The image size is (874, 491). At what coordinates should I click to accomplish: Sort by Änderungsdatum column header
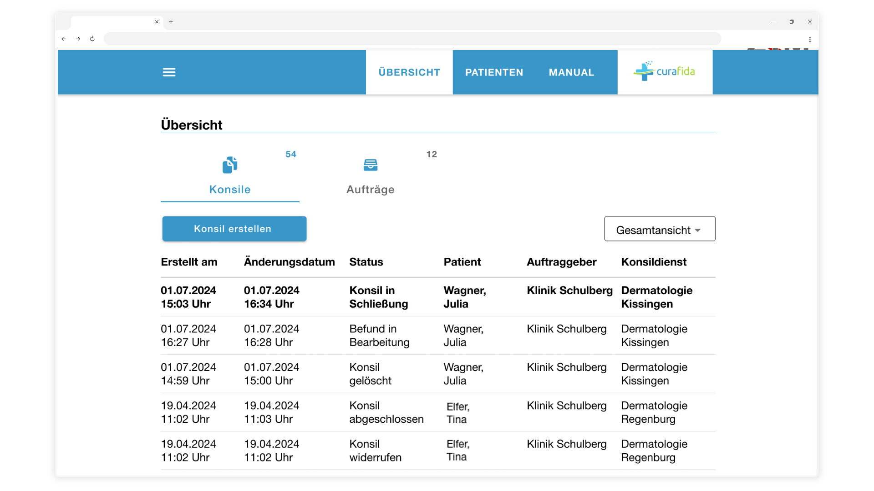(x=289, y=262)
